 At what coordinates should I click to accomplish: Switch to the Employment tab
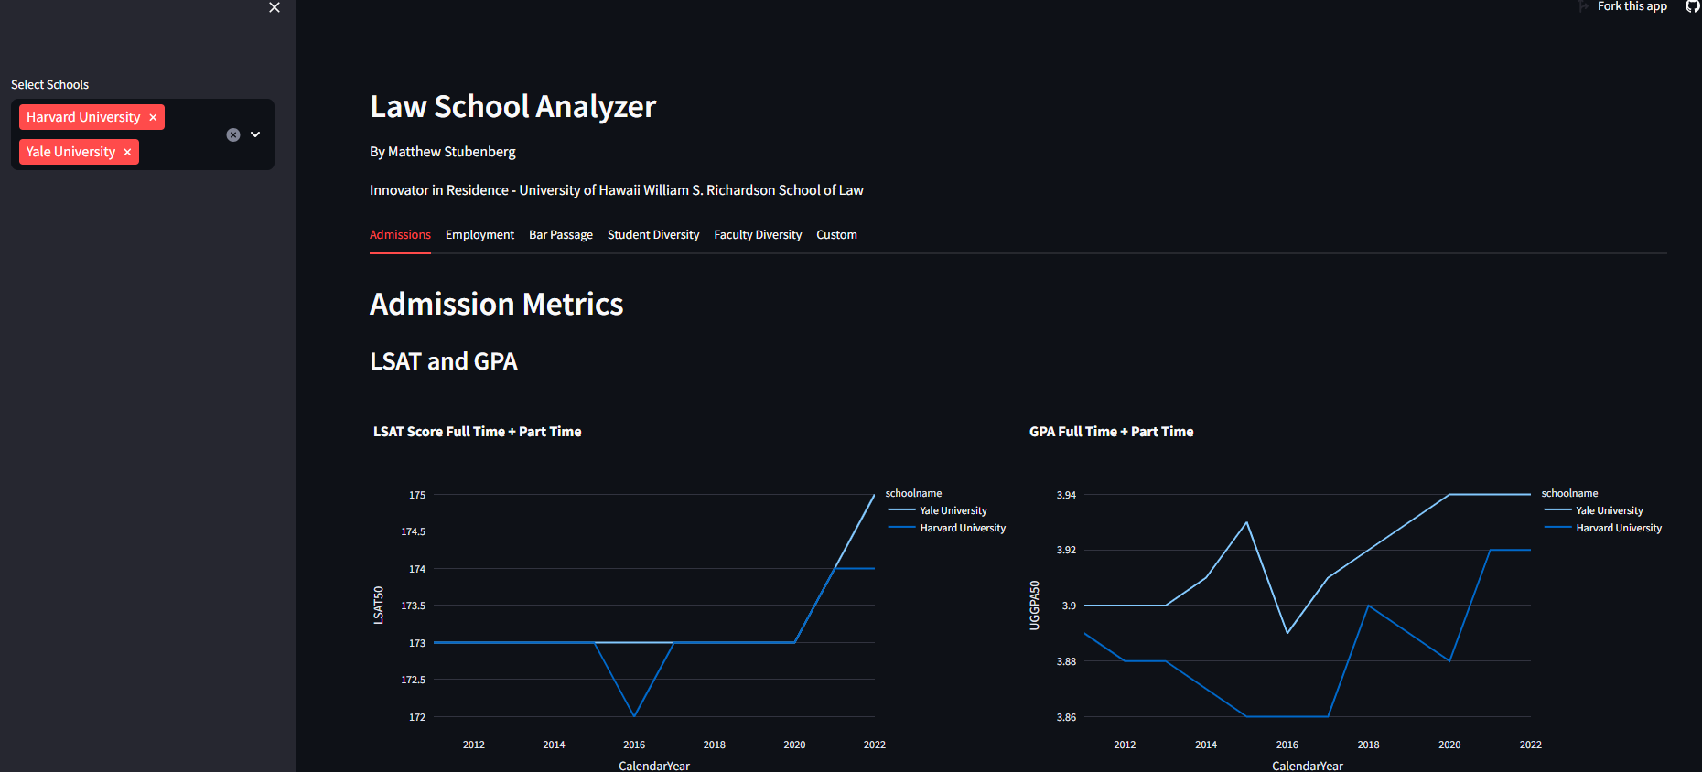479,235
